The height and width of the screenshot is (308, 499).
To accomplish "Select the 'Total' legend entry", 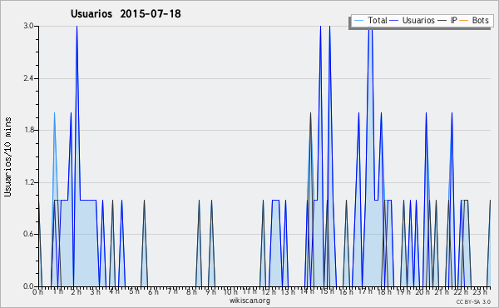I will (x=377, y=20).
